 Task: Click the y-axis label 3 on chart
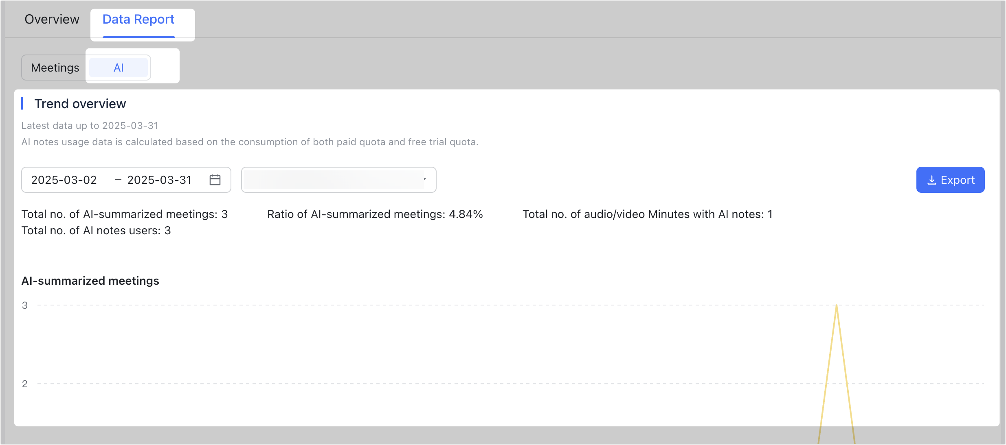point(25,305)
